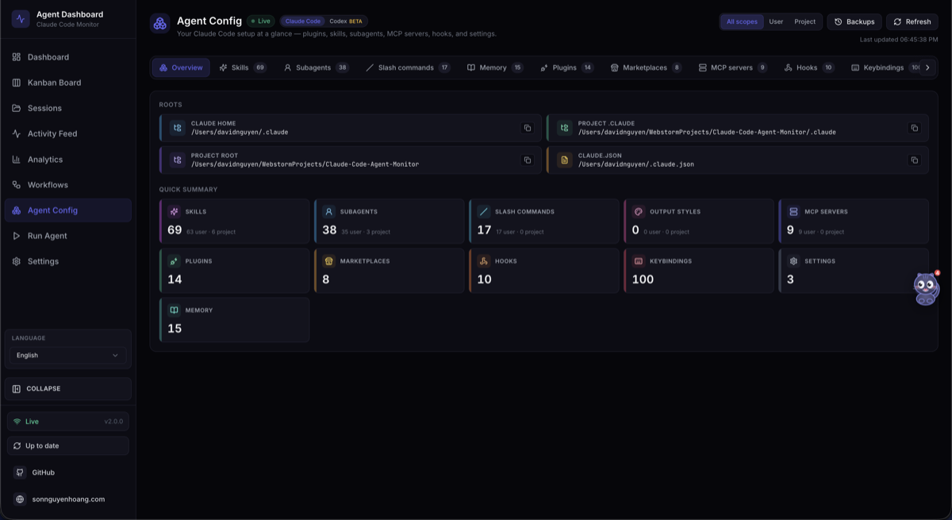Open the Skills summary card icon

(x=174, y=212)
